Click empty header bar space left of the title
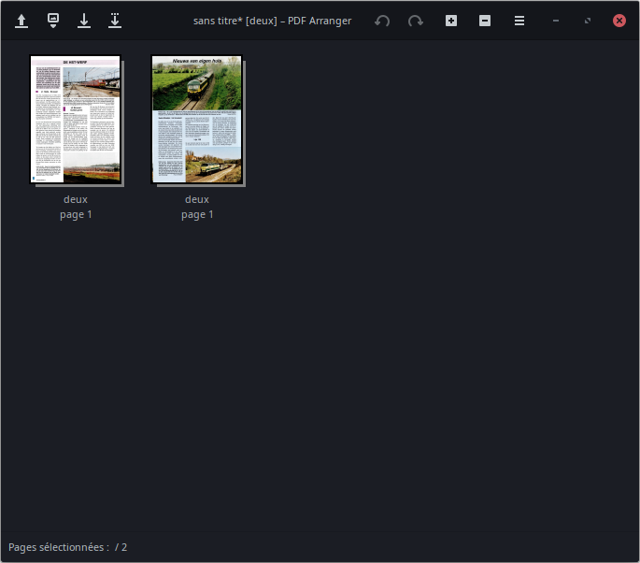The image size is (640, 563). (x=157, y=21)
